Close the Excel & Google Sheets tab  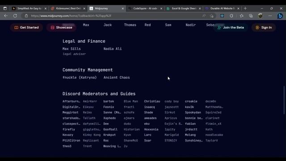coord(200,8)
